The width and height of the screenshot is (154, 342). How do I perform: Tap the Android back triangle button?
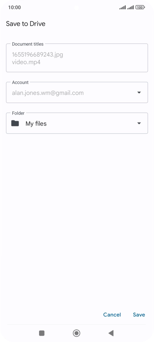tap(111, 333)
